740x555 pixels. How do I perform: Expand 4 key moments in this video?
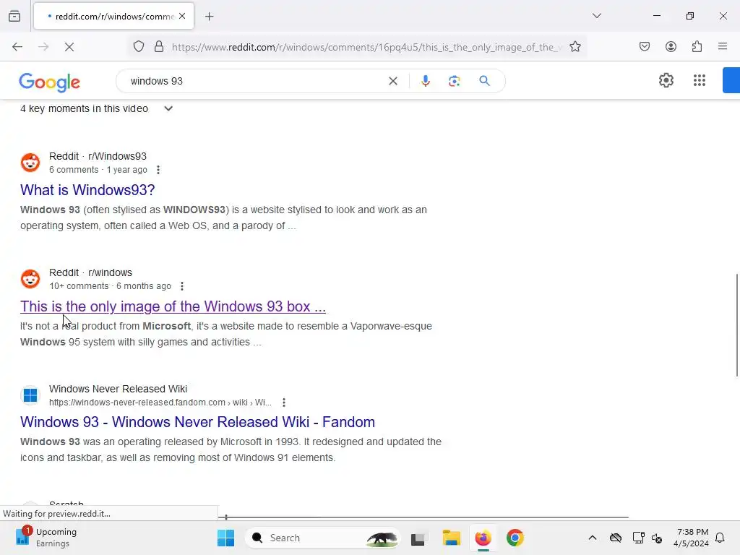pyautogui.click(x=96, y=108)
